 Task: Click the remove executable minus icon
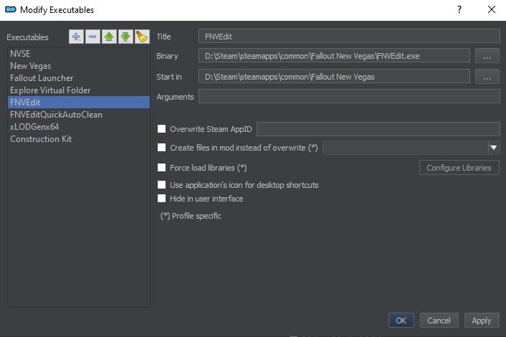pos(93,37)
